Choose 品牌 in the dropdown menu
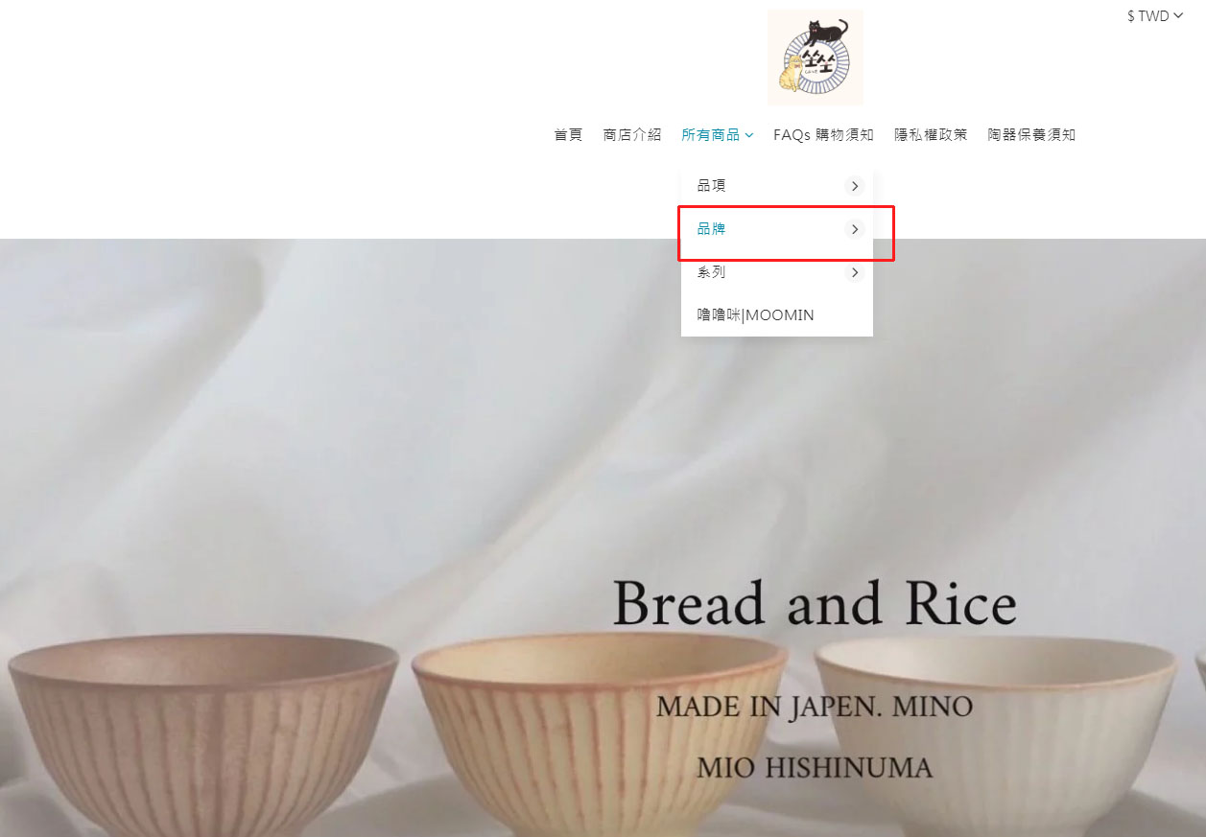This screenshot has width=1206, height=837. pyautogui.click(x=777, y=229)
